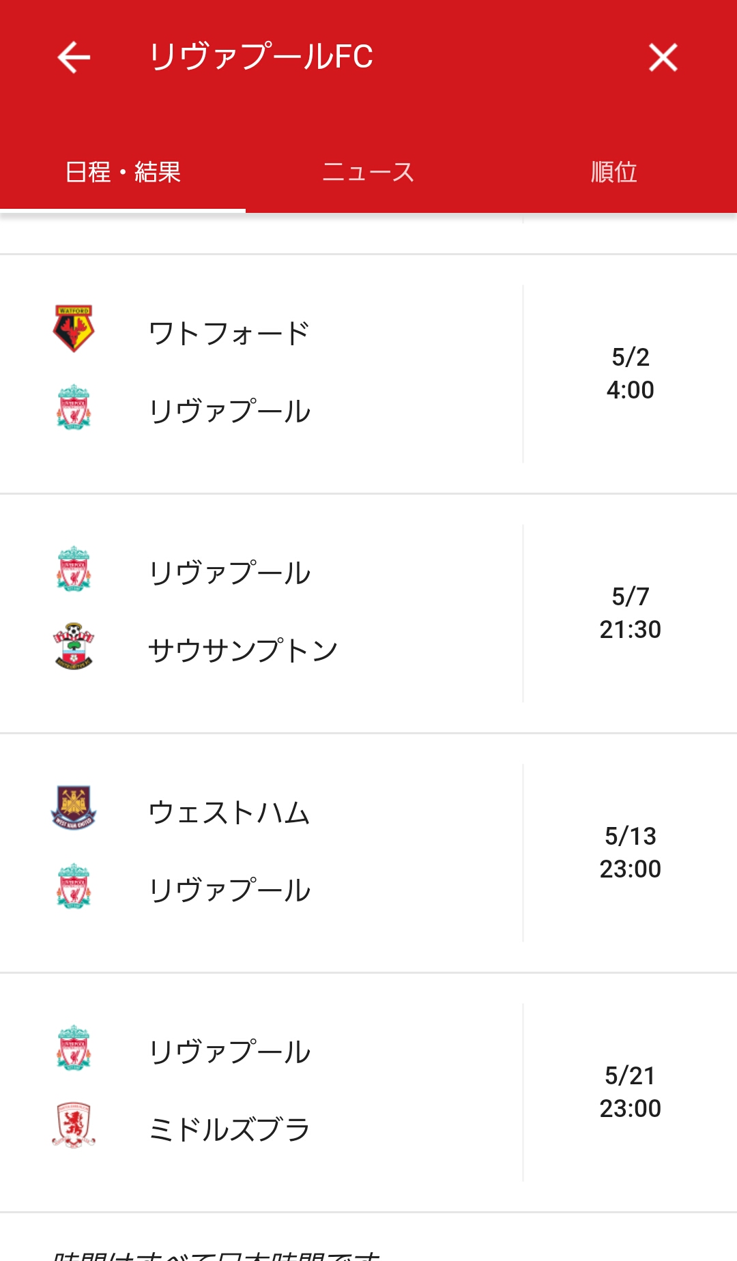This screenshot has width=737, height=1261.
Task: Tap the back arrow icon
Action: (74, 57)
